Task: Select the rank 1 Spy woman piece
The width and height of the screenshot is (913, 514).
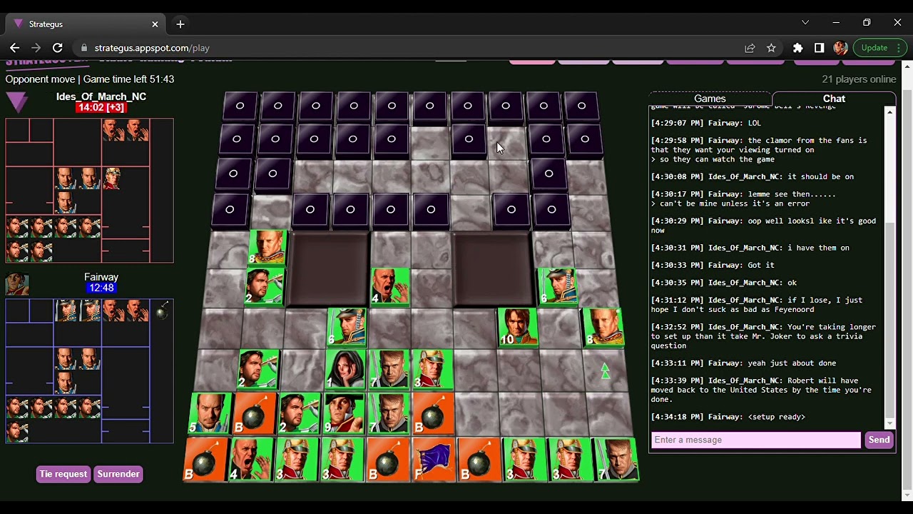Action: [x=345, y=368]
